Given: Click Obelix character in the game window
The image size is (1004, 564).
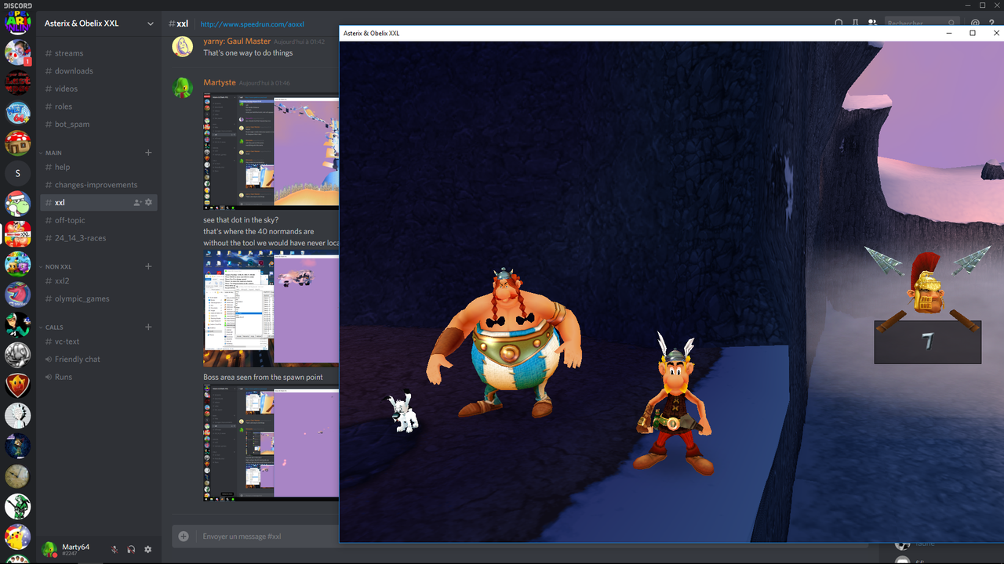Looking at the screenshot, I should 504,342.
